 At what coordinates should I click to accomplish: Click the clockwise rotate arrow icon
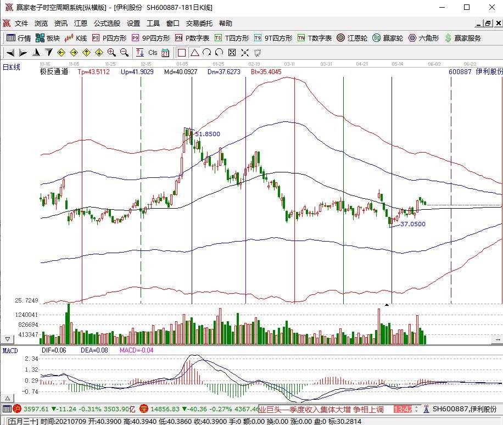tap(207, 53)
